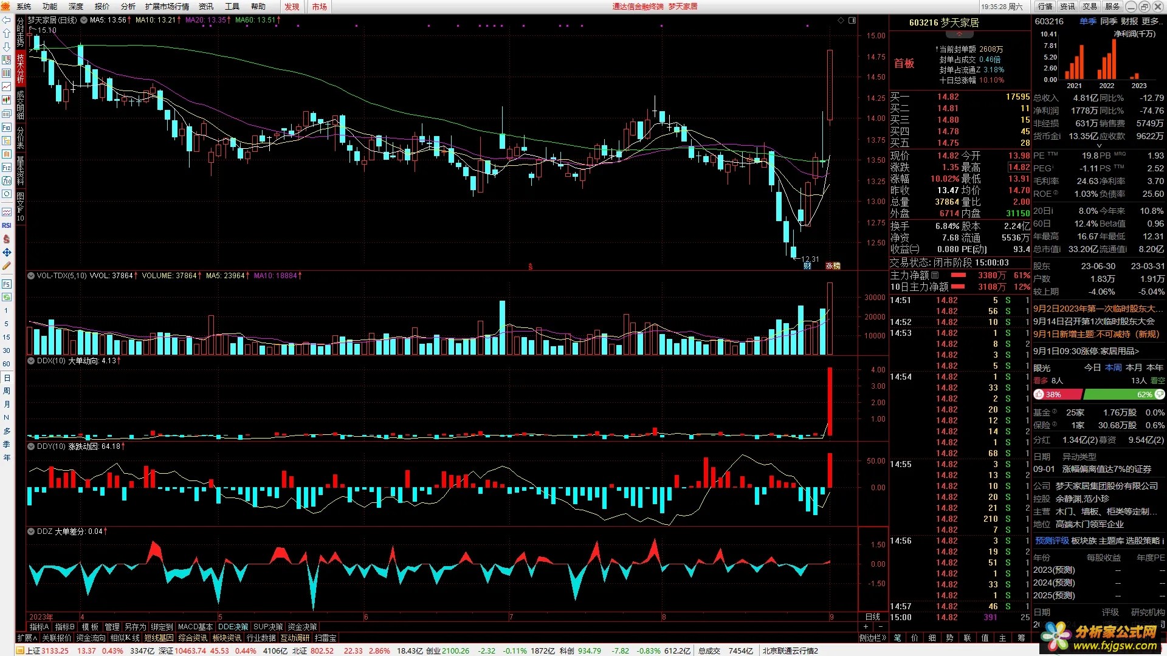Toggle the DDZ indicator circle button

31,531
